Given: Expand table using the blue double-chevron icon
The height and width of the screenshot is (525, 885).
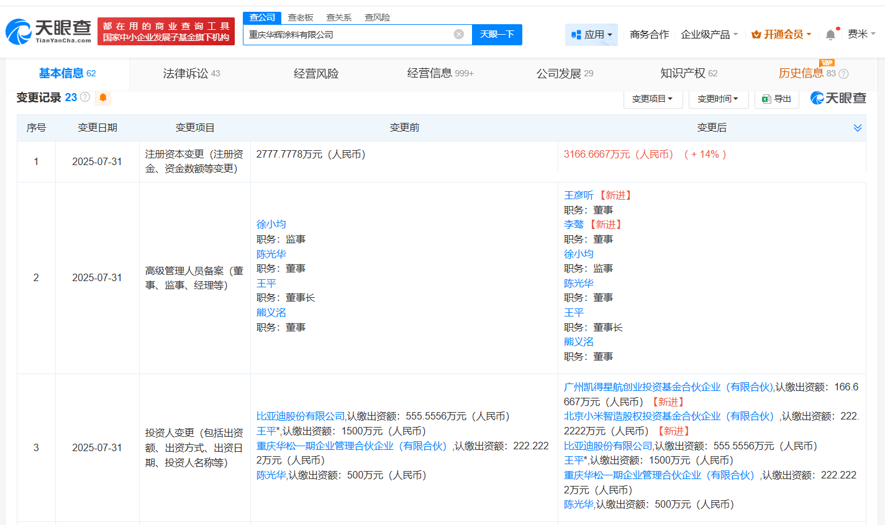Looking at the screenshot, I should coord(857,128).
